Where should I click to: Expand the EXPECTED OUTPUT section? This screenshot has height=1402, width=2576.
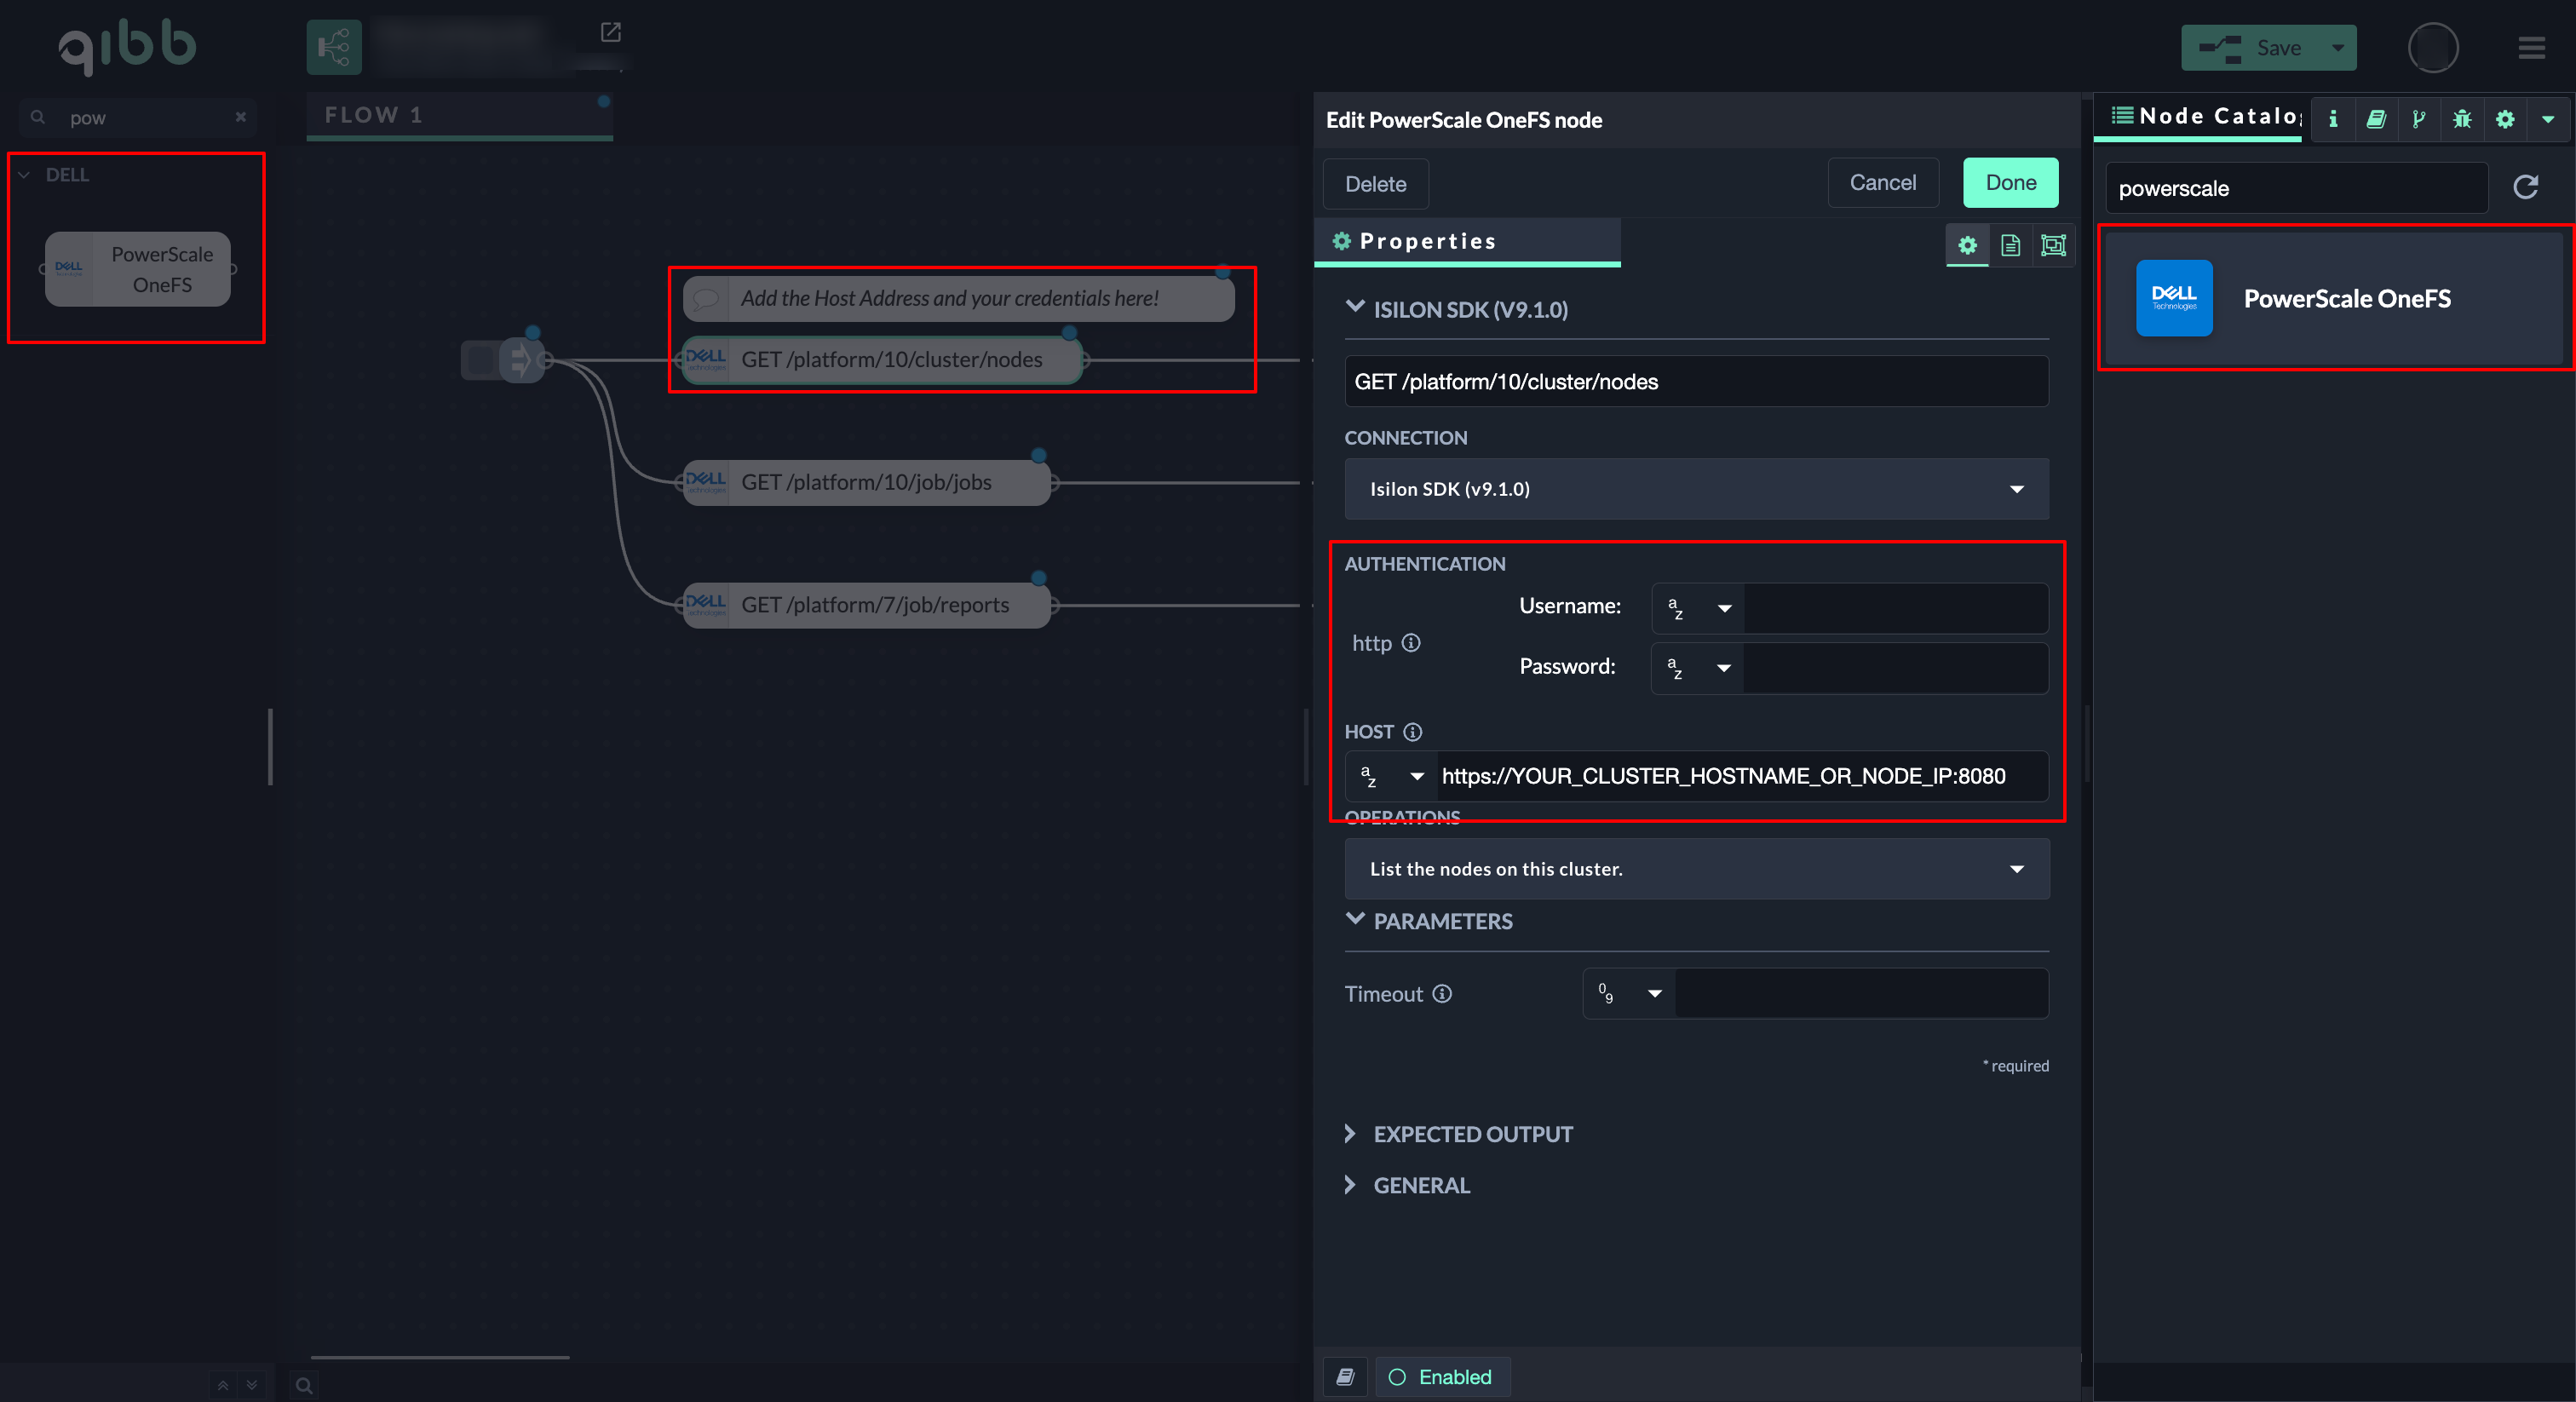(x=1472, y=1134)
